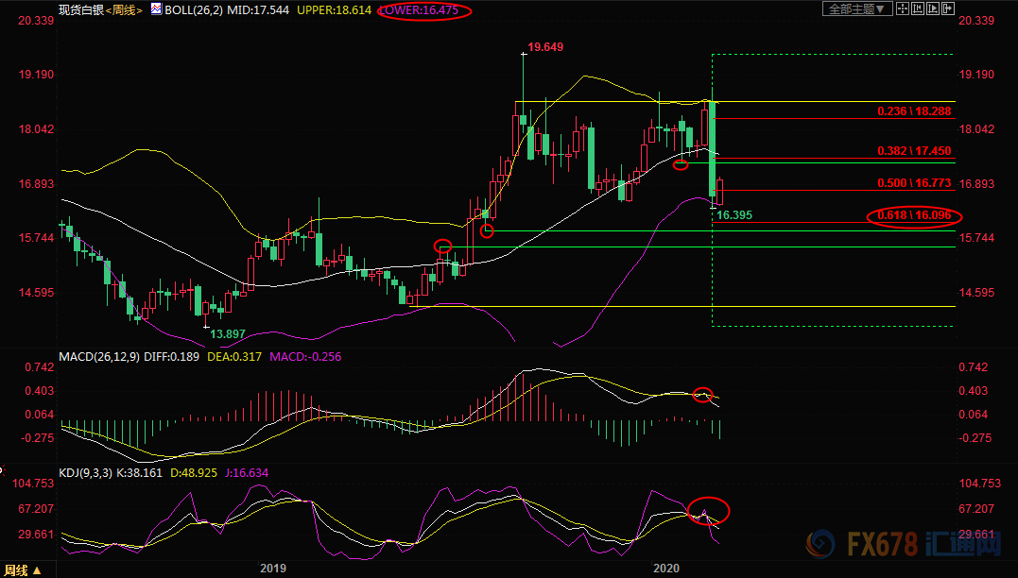Click the crosshair cursor icon in top toolbar
Image resolution: width=1018 pixels, height=578 pixels.
(x=903, y=9)
